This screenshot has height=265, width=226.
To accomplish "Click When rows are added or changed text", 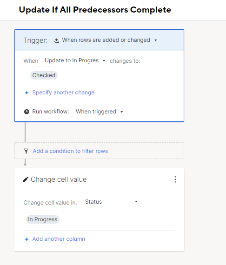I will coord(106,40).
